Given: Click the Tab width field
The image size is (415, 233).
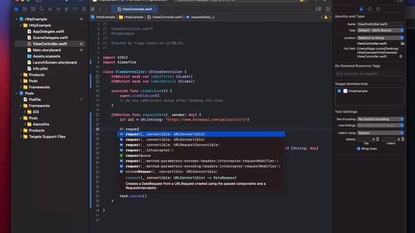Looking at the screenshot, I should click(366, 139).
